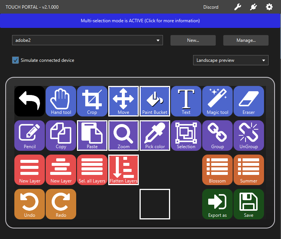
Task: Click the Export as button
Action: pos(217,204)
